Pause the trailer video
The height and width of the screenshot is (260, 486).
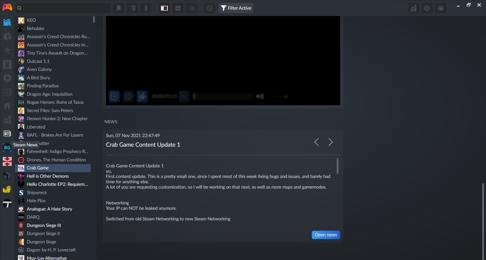click(129, 96)
